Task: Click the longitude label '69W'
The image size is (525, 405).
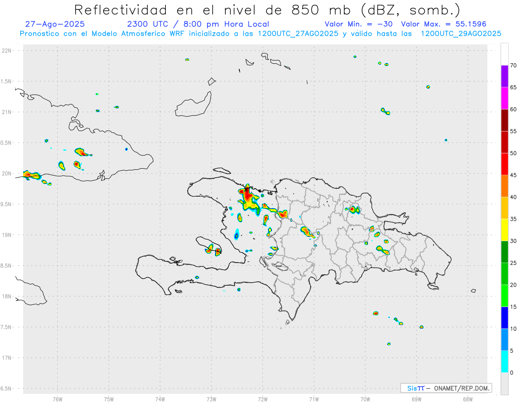Action: 416,399
